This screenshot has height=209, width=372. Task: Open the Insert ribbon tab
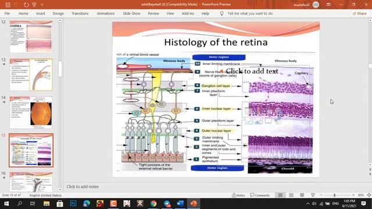pos(41,13)
